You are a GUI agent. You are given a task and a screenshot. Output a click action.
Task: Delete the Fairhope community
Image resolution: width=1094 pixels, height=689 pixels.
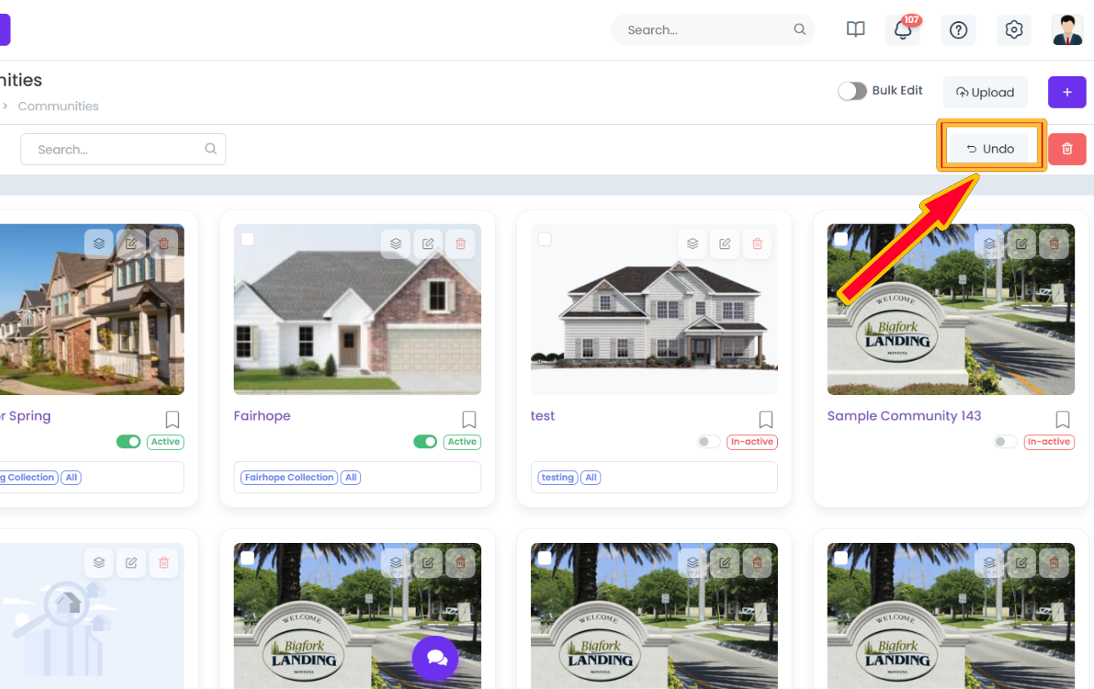click(x=461, y=243)
